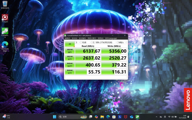The image size is (192, 120).
Task: Open the 佈景主題(T) Theme menu
Action: tap(92, 38)
